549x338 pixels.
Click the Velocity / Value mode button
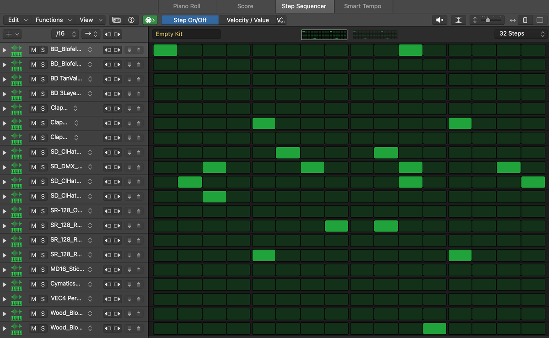(x=249, y=20)
